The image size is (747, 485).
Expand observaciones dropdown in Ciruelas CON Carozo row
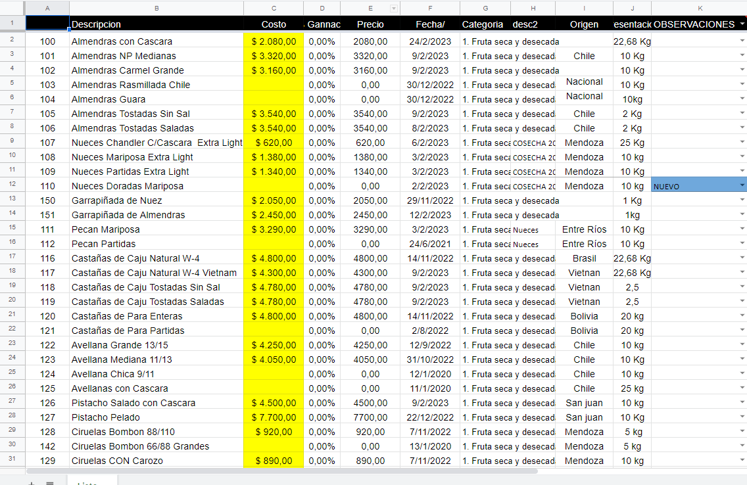click(x=742, y=460)
